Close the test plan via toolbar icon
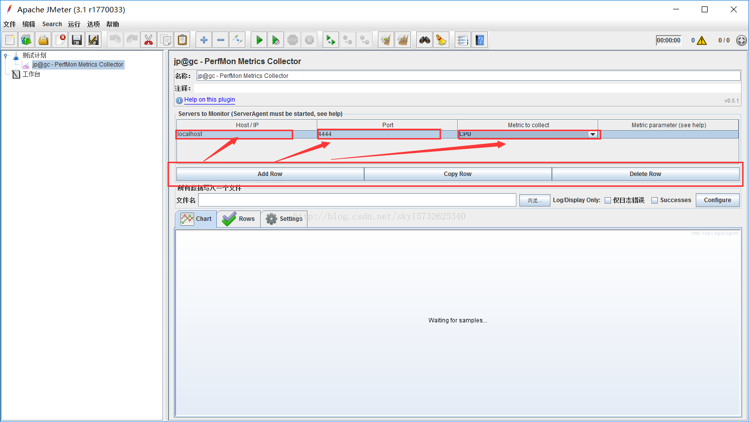749x422 pixels. point(60,40)
